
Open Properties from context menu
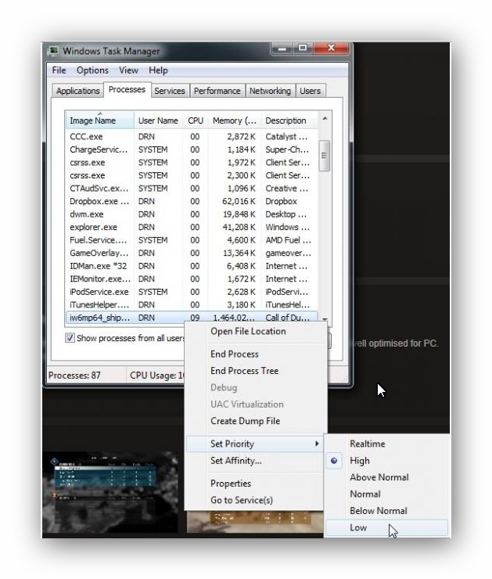(x=230, y=483)
